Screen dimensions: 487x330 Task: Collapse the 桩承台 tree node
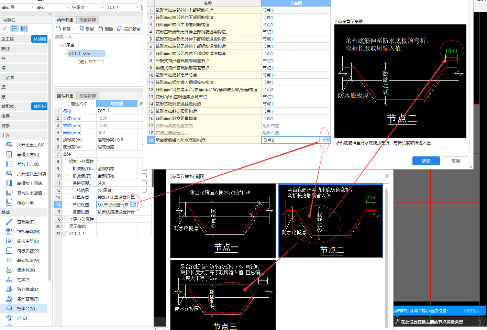coord(60,45)
